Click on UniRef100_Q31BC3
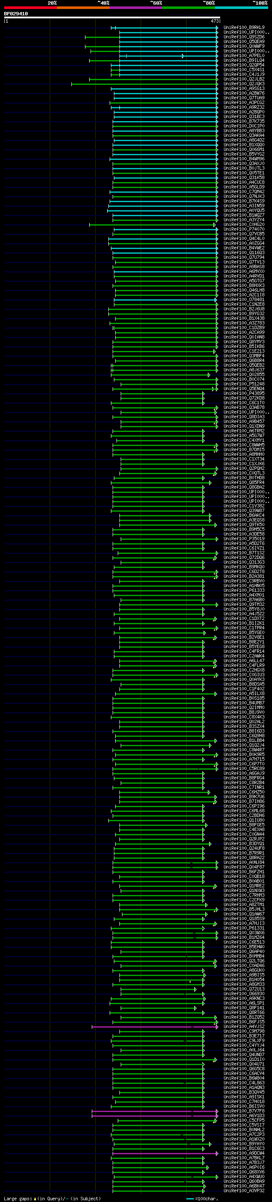The width and height of the screenshot is (272, 1202). click(x=244, y=117)
